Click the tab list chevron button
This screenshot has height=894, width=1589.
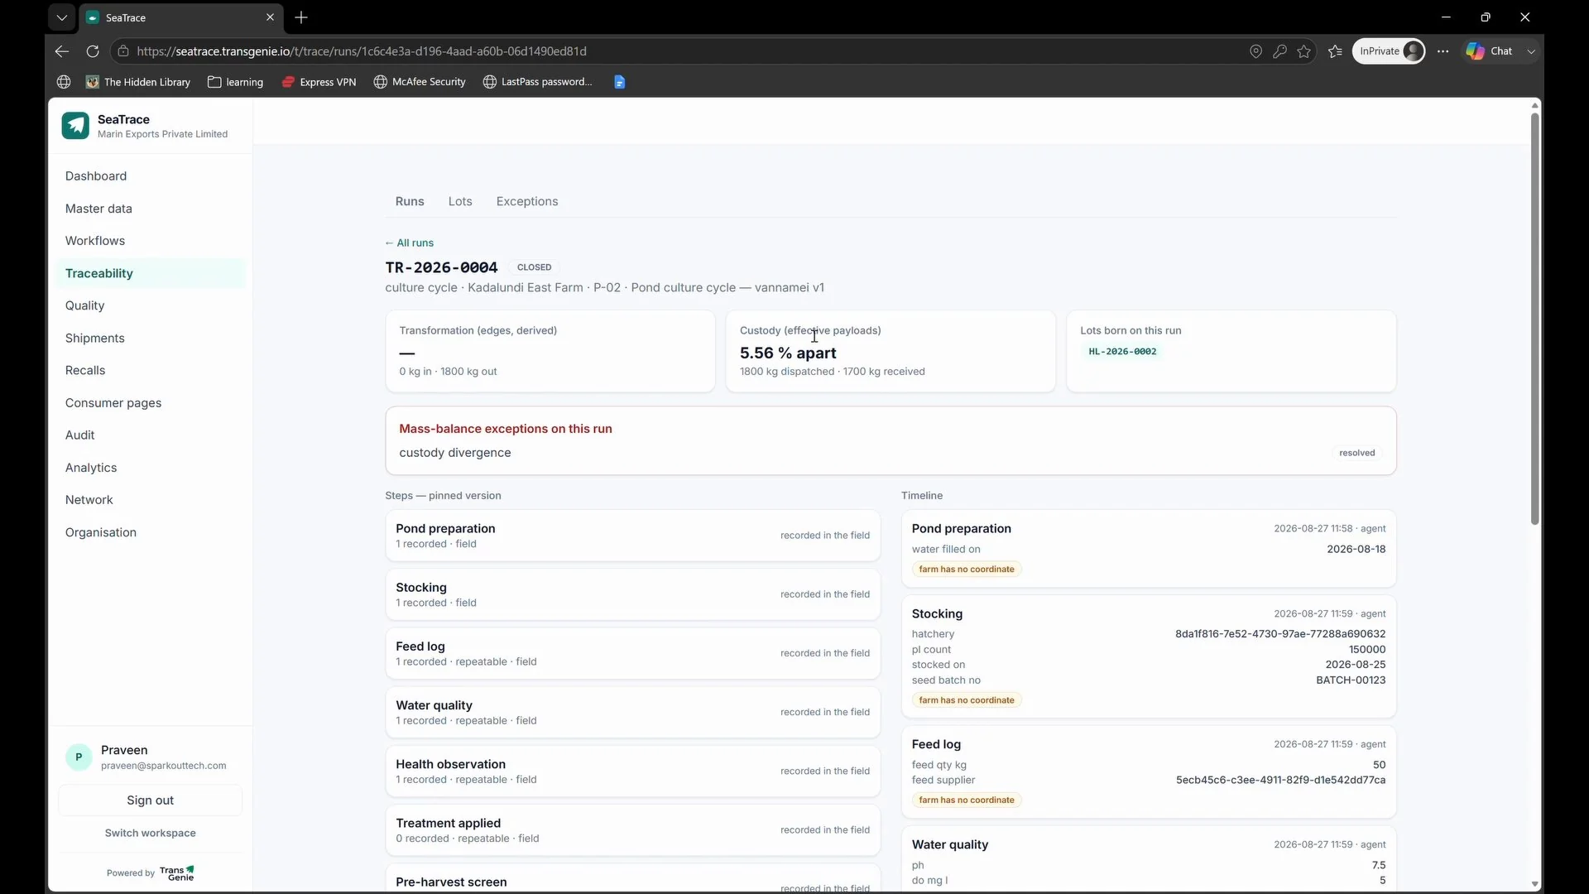point(62,17)
